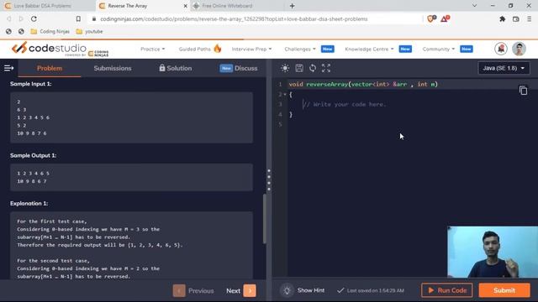The height and width of the screenshot is (302, 538).
Task: Open notifications bell icon in header
Action: click(x=501, y=49)
